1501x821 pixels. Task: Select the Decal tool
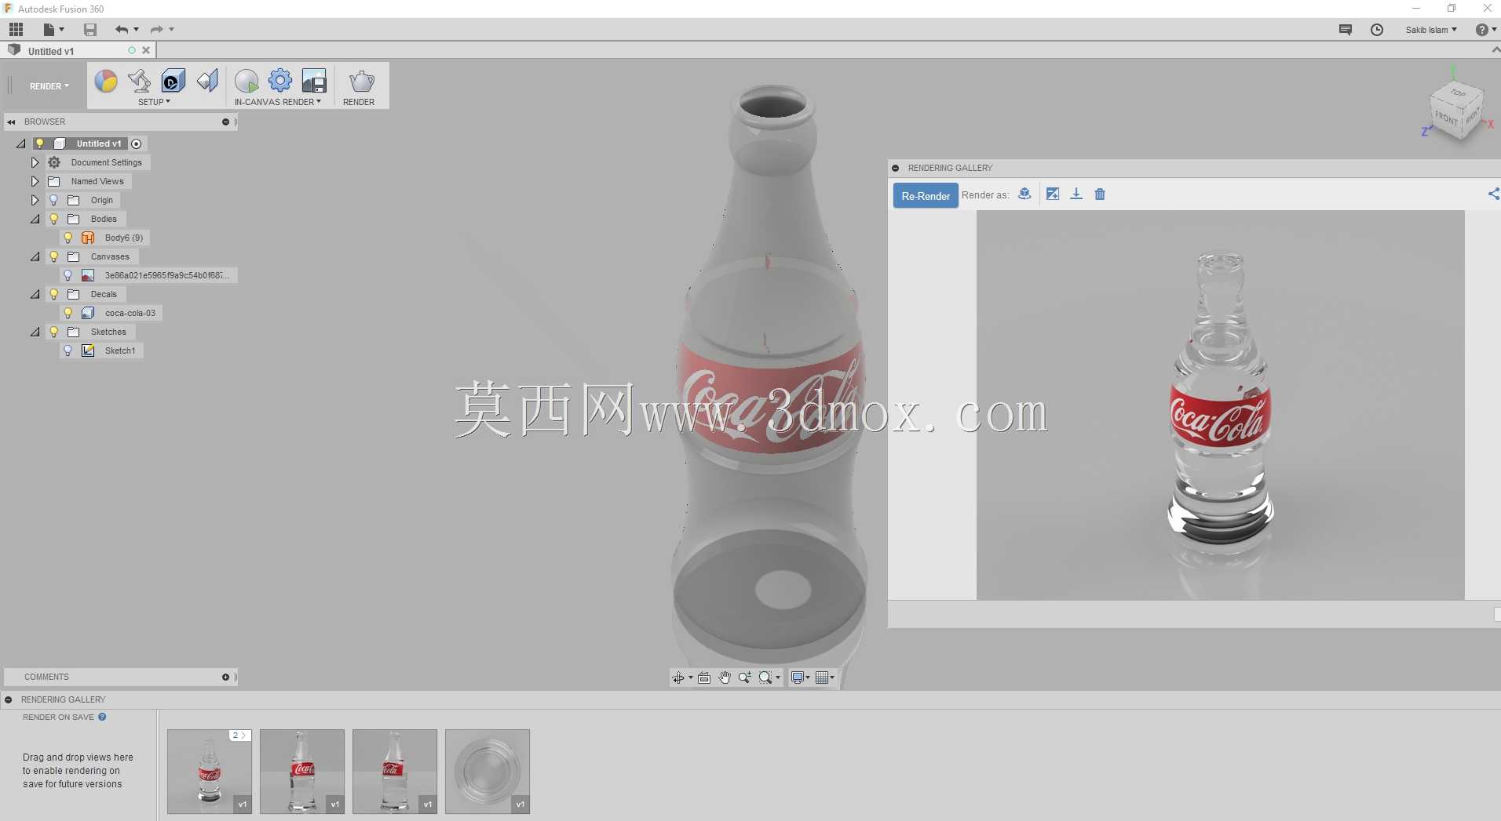click(x=173, y=81)
